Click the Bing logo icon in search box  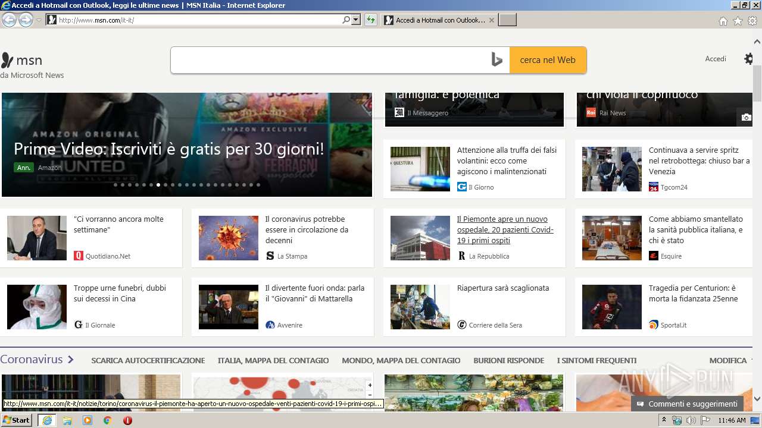click(496, 60)
